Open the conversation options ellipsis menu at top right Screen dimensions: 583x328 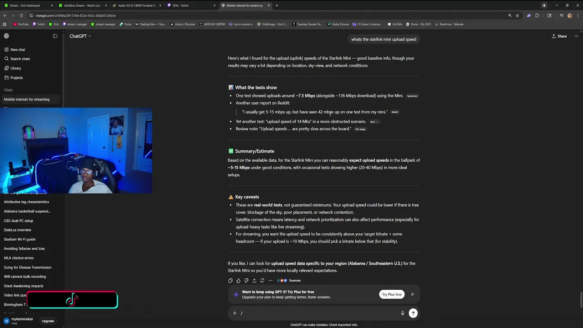[x=576, y=36]
